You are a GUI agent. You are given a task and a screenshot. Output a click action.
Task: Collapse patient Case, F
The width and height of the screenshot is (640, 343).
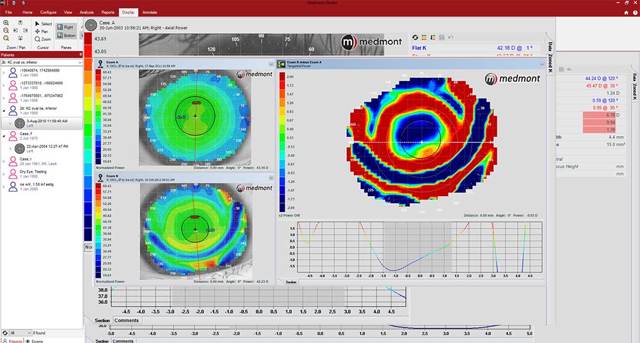[x=4, y=136]
